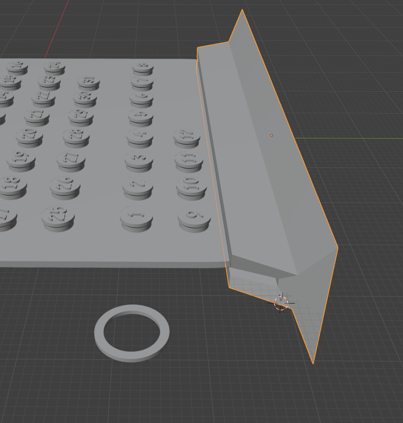Click the peg labeled 20
The width and height of the screenshot is (403, 423).
29,136
